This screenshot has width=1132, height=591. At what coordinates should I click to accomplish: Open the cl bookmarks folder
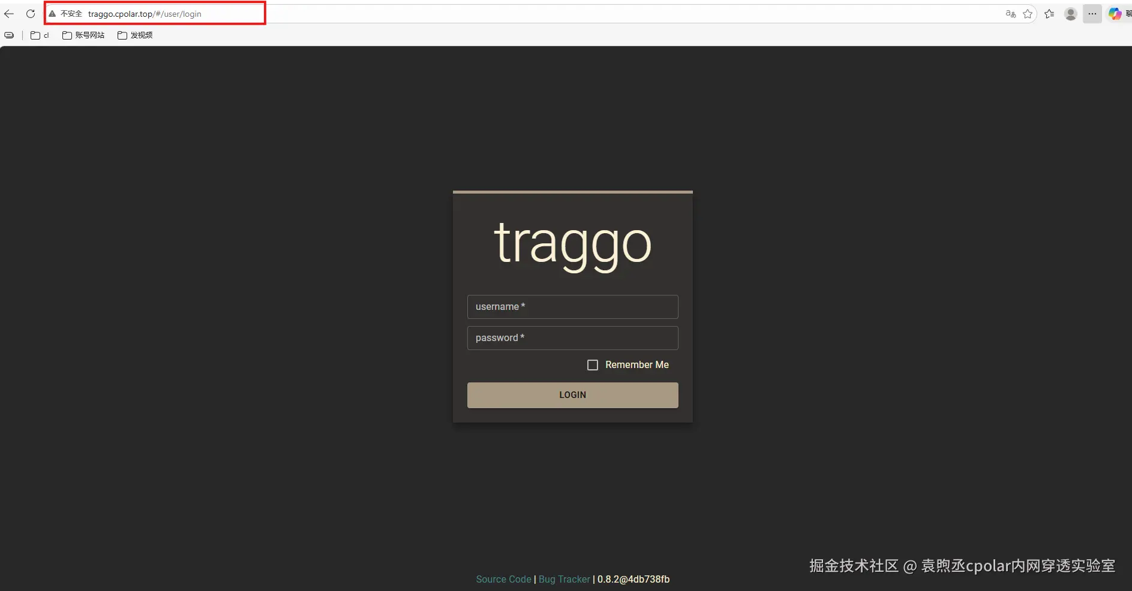coord(40,35)
